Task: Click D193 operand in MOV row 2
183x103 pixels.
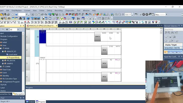Action: 111,46
